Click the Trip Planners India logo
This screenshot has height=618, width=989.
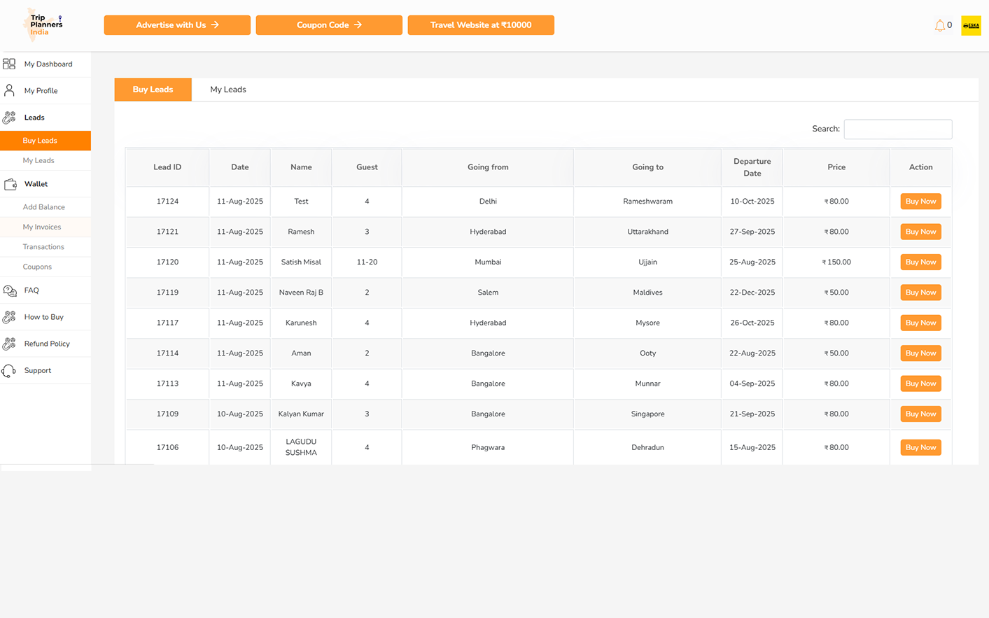[x=43, y=25]
